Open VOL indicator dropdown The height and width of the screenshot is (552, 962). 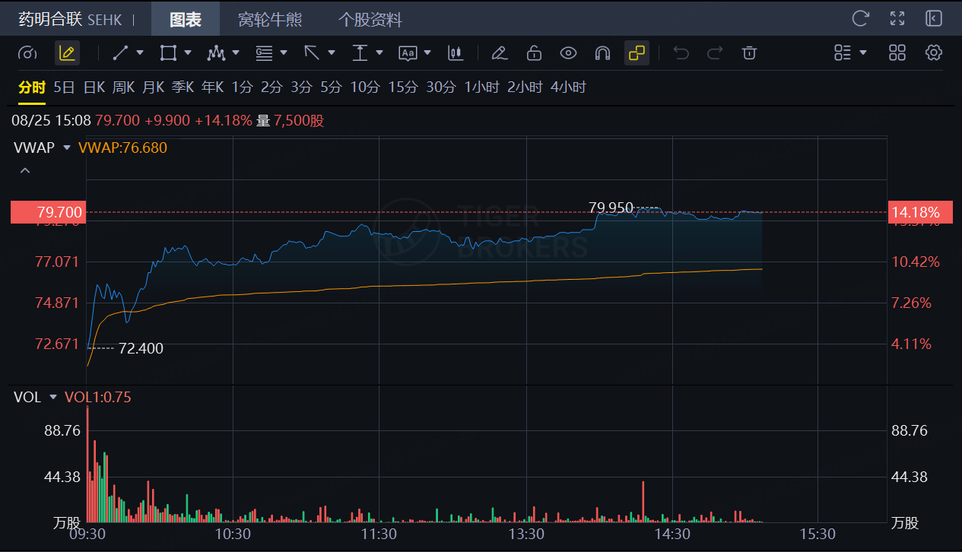53,397
